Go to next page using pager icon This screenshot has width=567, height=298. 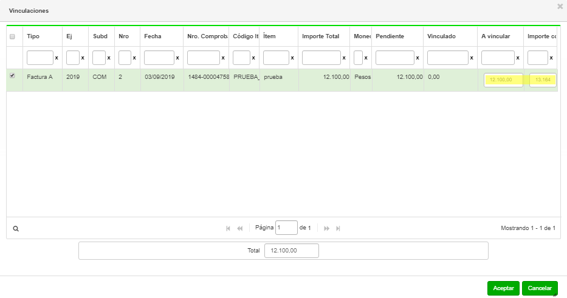click(x=326, y=228)
